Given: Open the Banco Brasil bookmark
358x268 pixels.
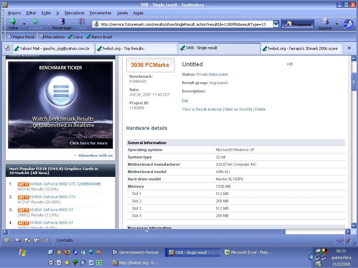Looking at the screenshot, I should (99, 37).
